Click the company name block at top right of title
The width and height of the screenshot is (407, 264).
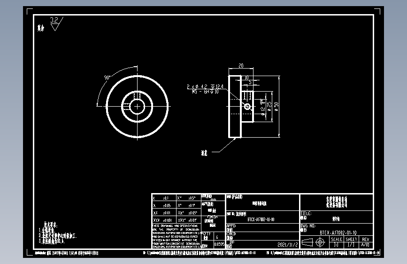pos(337,202)
